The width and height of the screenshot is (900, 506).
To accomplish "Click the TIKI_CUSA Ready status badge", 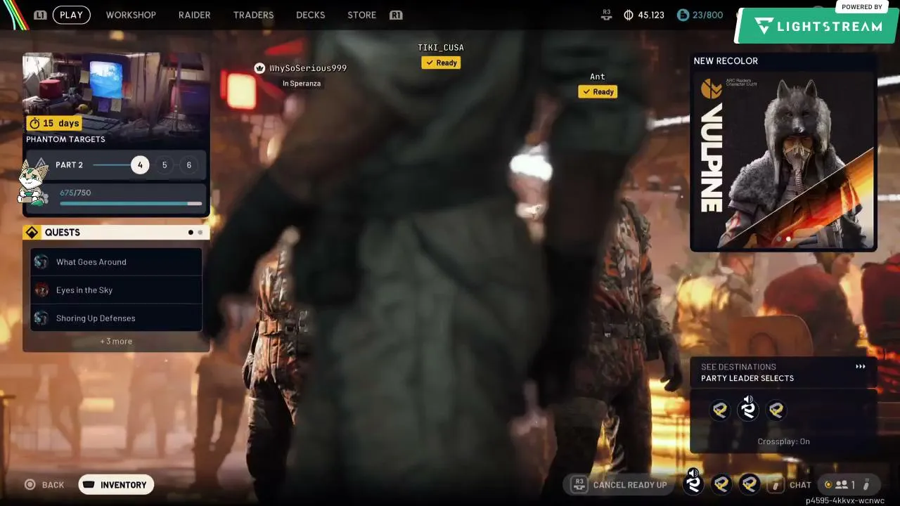I will pyautogui.click(x=441, y=63).
